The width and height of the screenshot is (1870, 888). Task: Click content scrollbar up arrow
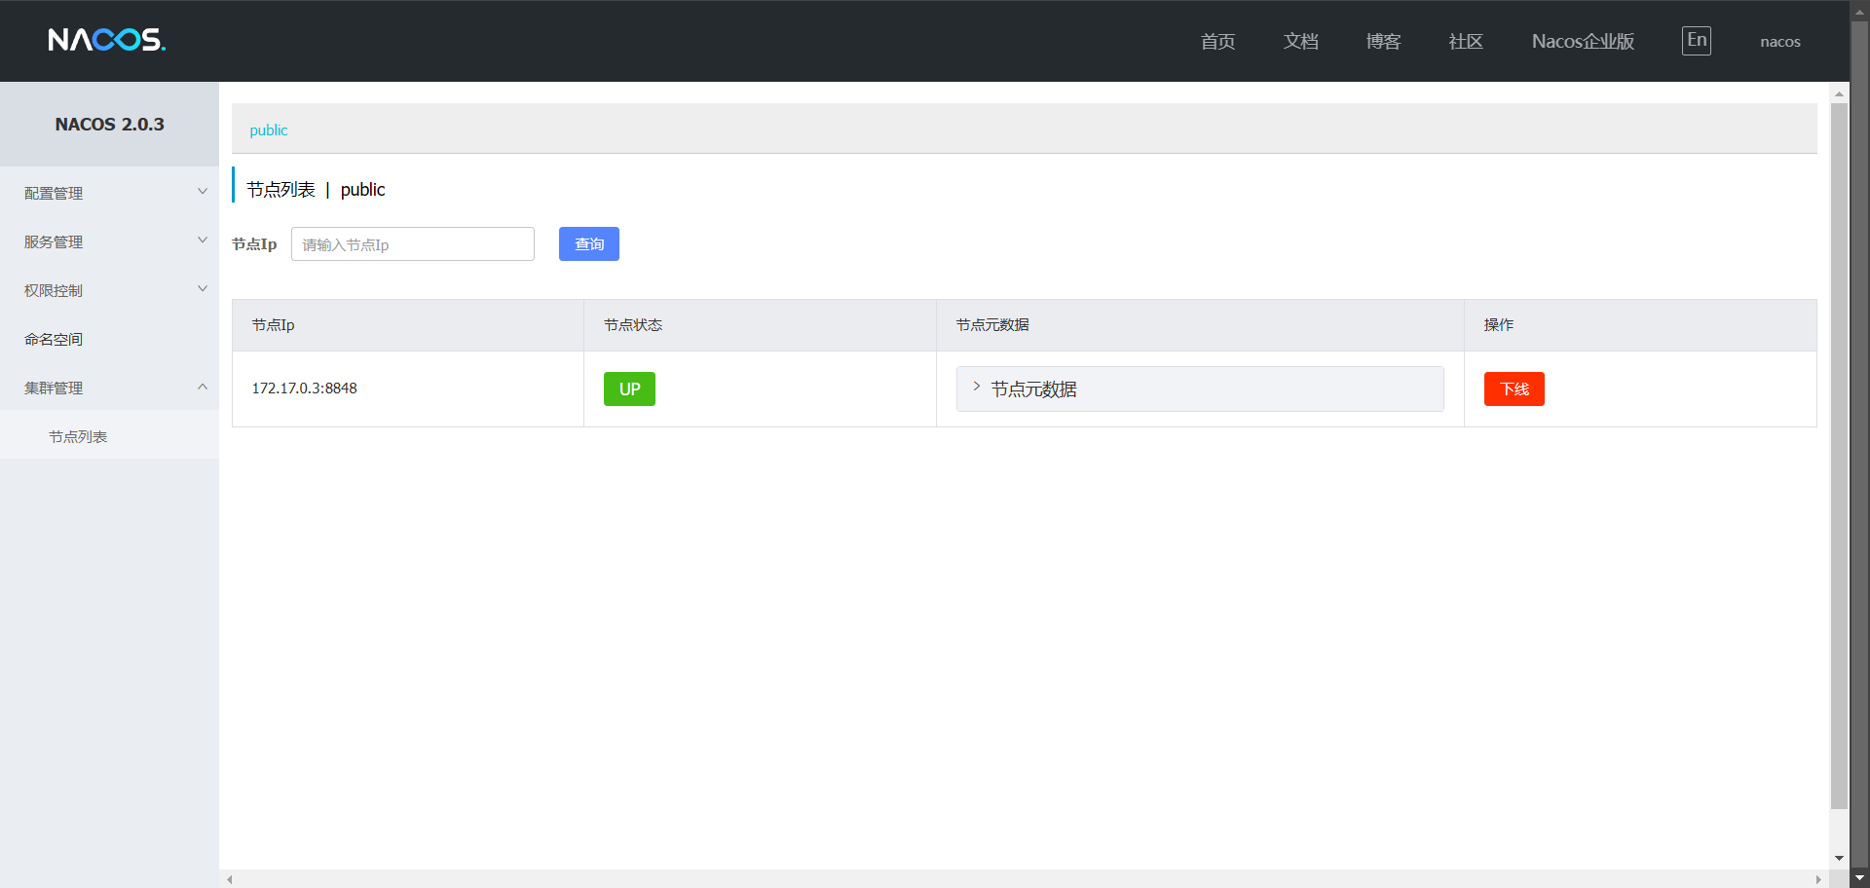click(x=1839, y=94)
